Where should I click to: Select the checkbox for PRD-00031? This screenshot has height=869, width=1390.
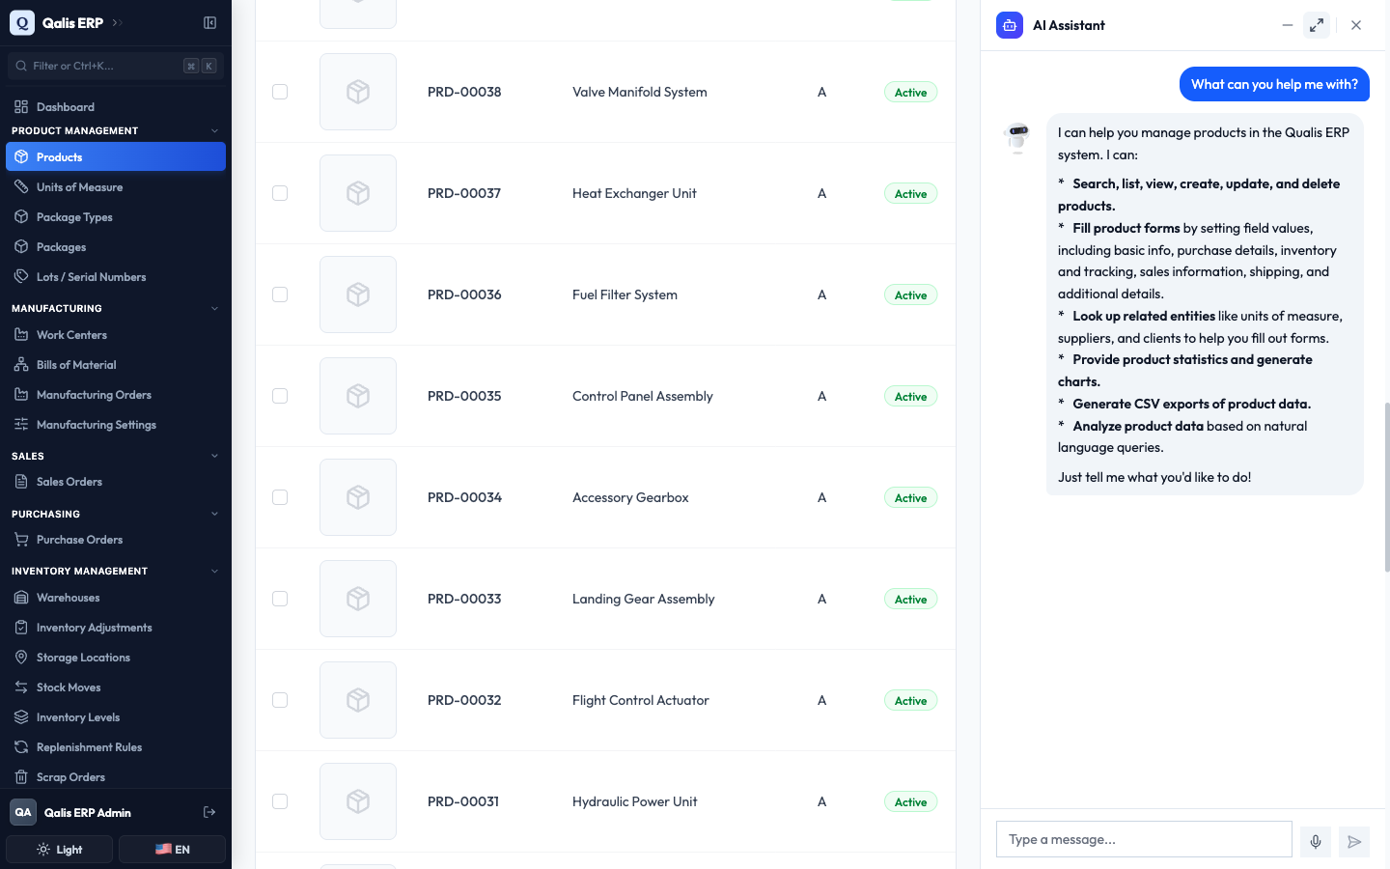[x=280, y=801]
